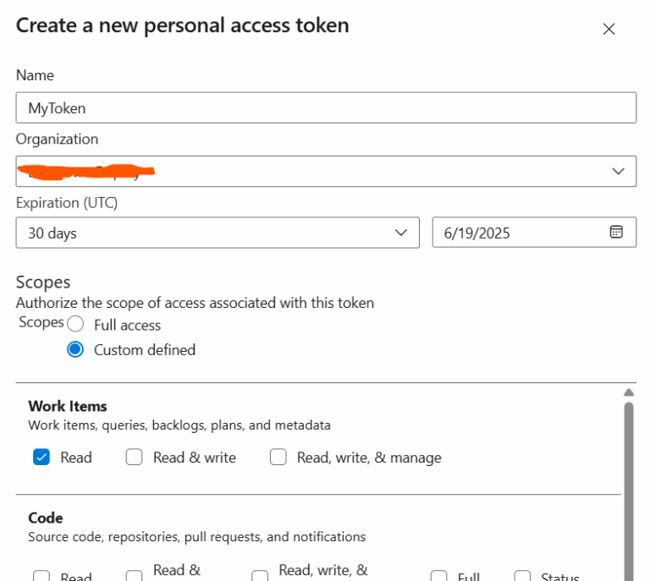650x581 pixels.
Task: Enable Work Items Read & write checkbox
Action: click(135, 458)
